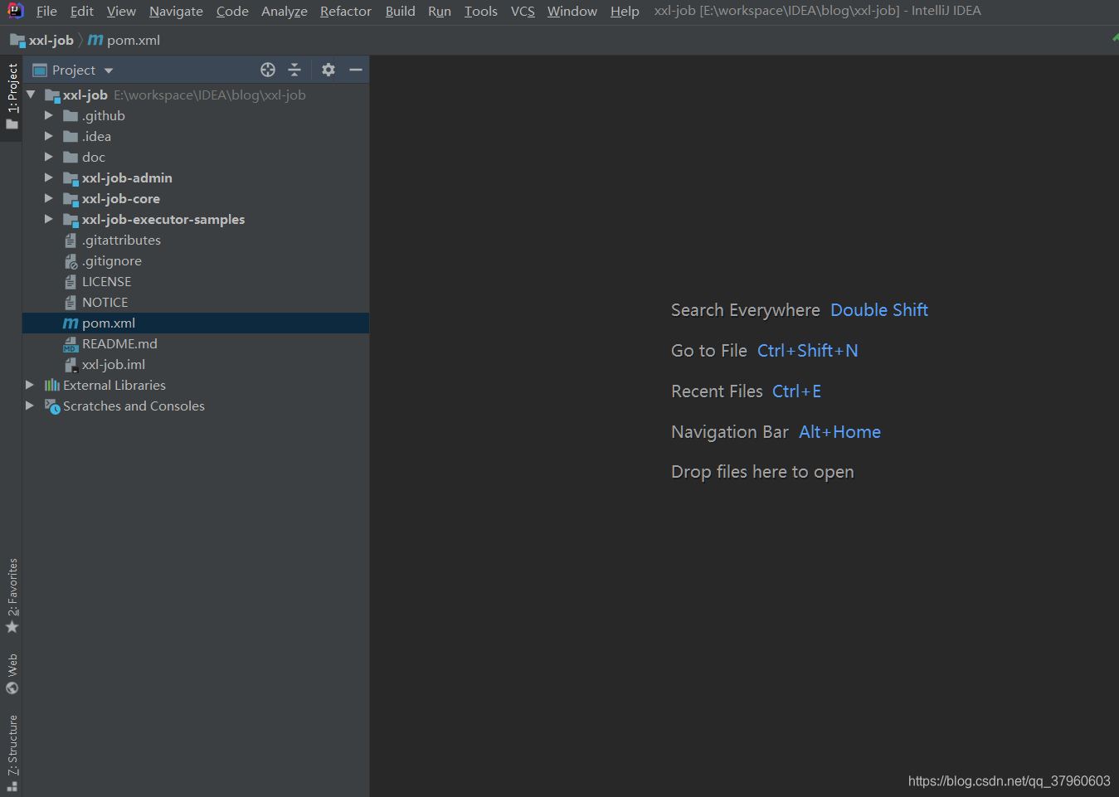Open the Help menu
Screen dimensions: 1119x797
pyautogui.click(x=625, y=11)
